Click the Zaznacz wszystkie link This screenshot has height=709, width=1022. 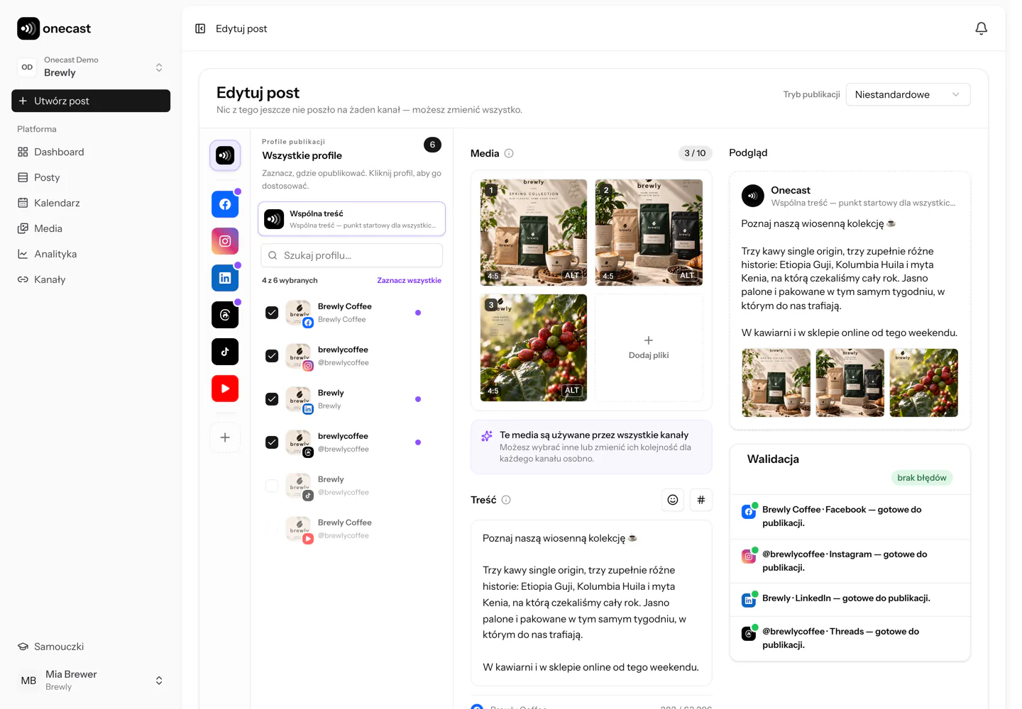409,280
